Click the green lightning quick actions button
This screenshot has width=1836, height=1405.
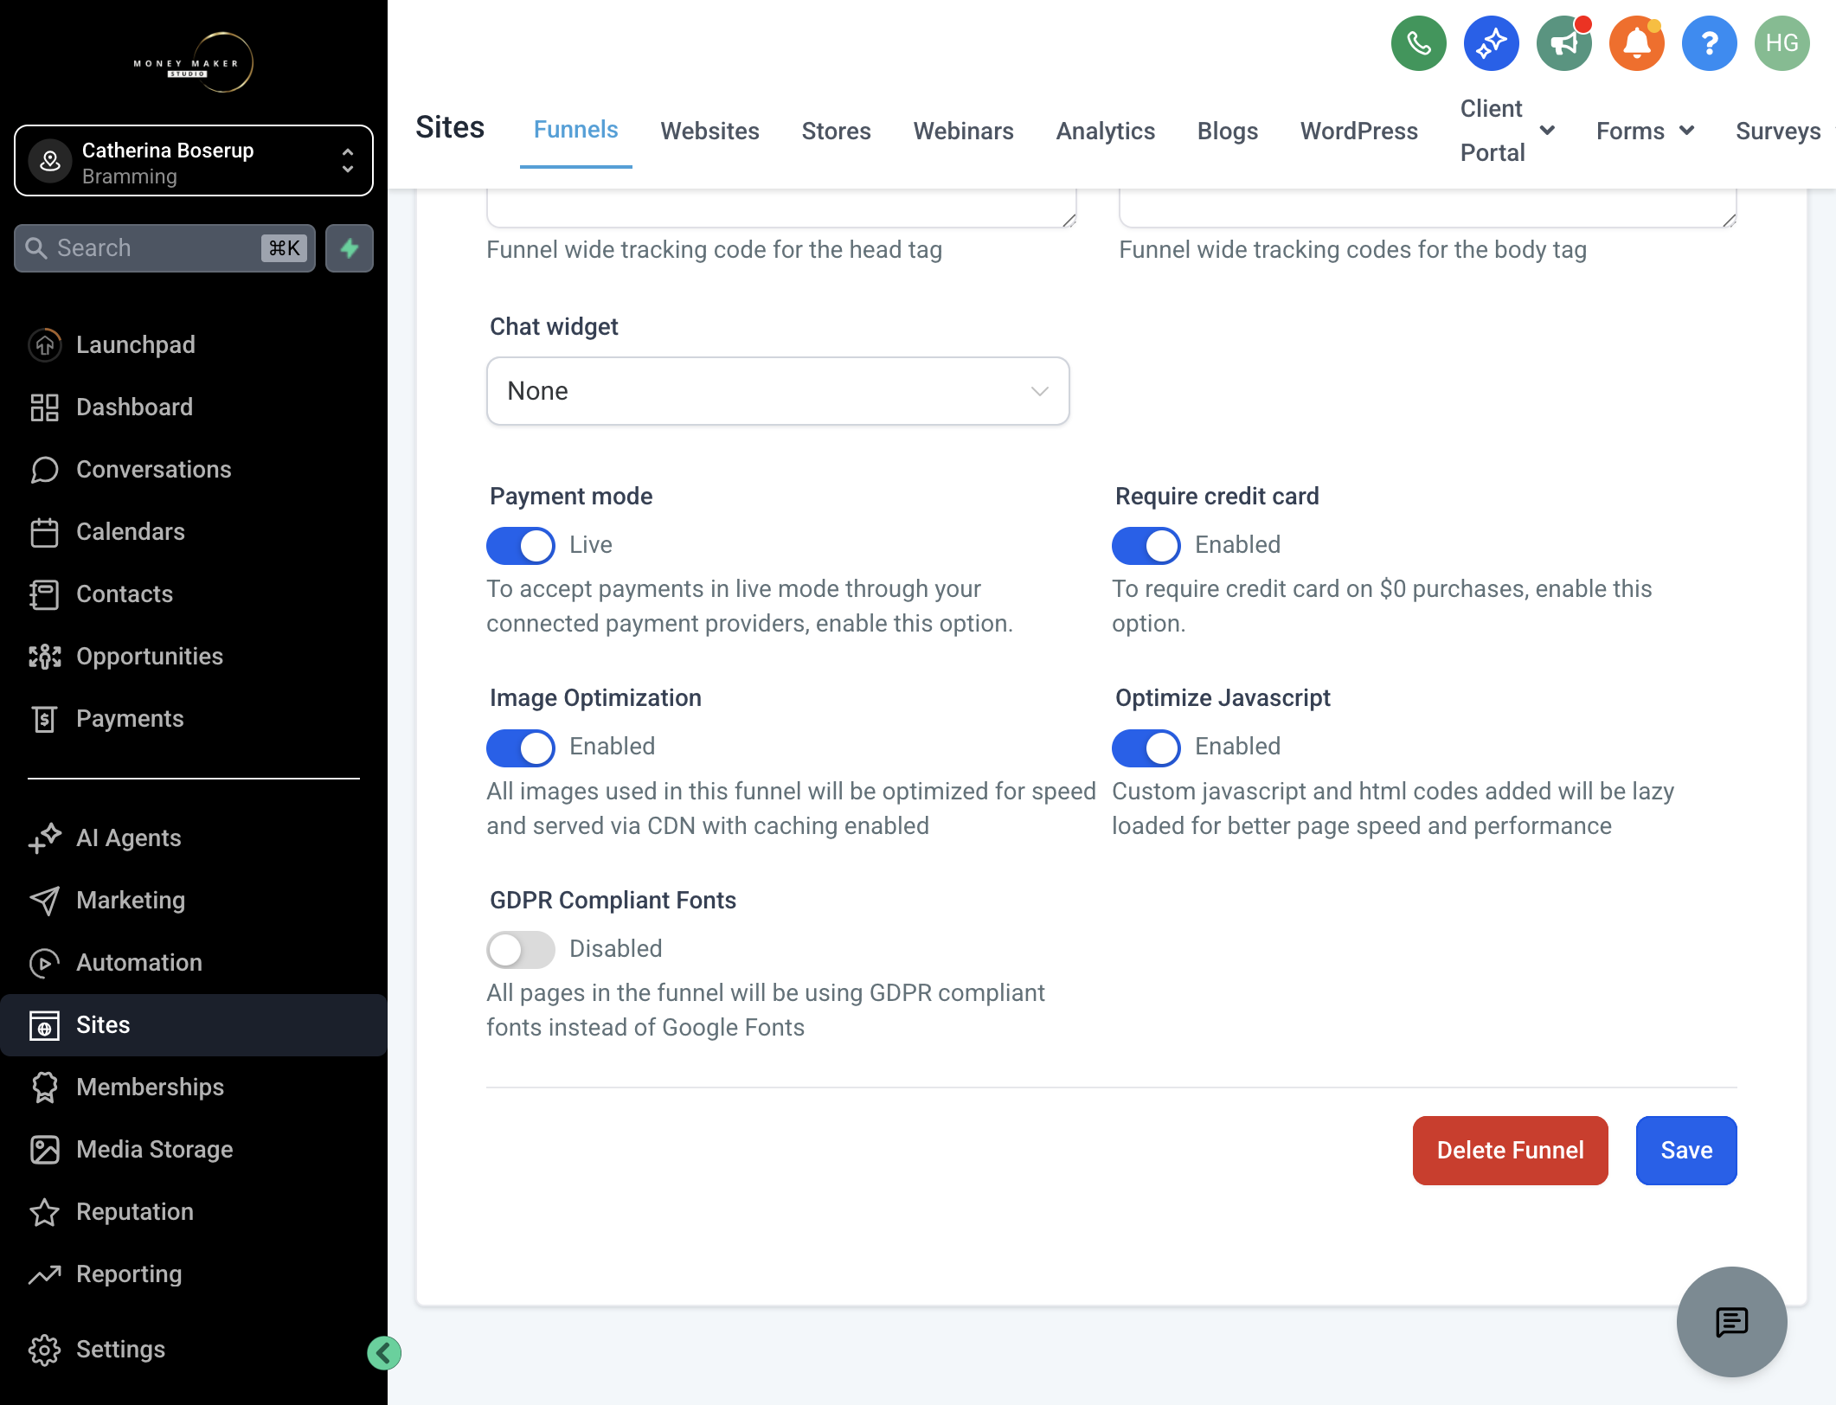[x=350, y=248]
